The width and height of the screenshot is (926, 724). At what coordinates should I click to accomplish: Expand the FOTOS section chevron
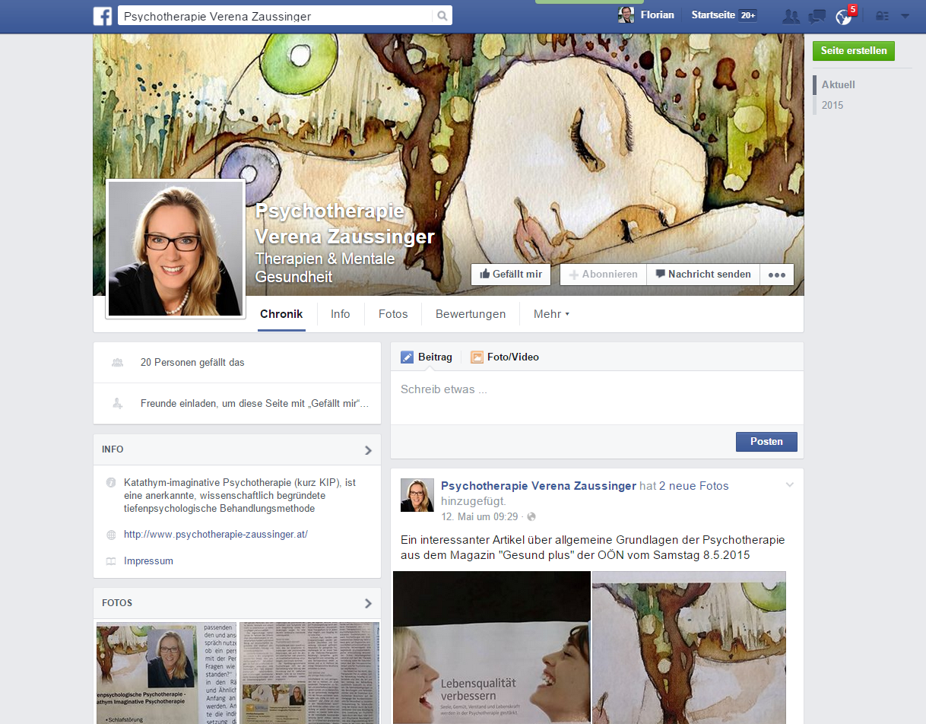(368, 604)
